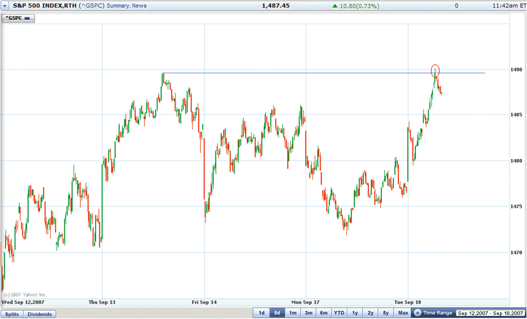Viewport: 527px width, 319px height.
Task: Select the 5y range tab
Action: (x=386, y=313)
